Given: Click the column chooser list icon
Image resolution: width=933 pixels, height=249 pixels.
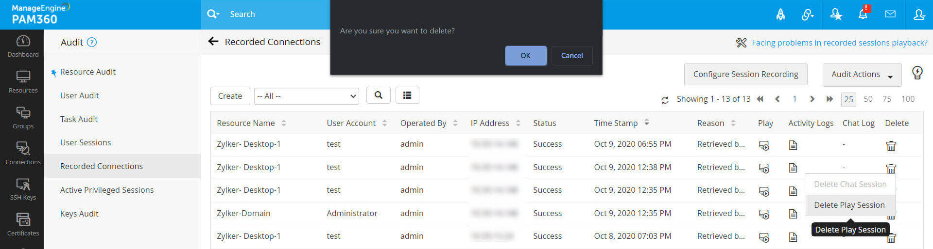Looking at the screenshot, I should [407, 95].
